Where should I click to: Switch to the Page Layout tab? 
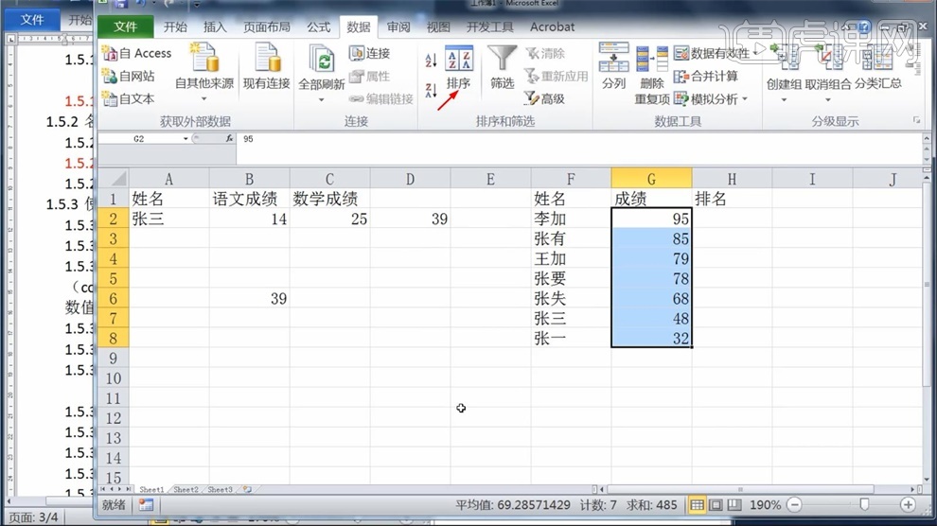click(267, 26)
